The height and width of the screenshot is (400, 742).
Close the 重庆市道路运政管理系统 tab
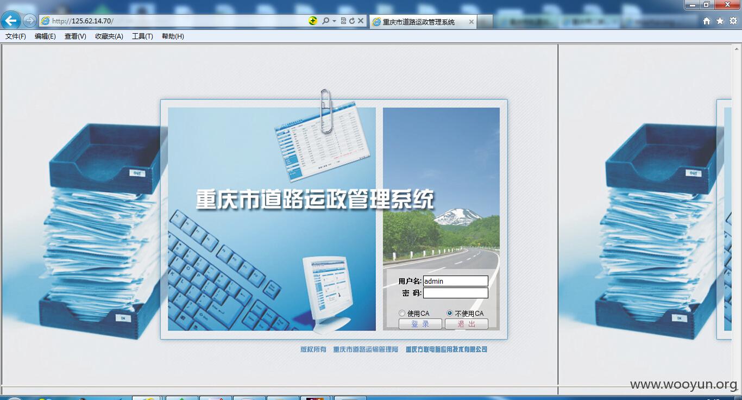coord(471,22)
